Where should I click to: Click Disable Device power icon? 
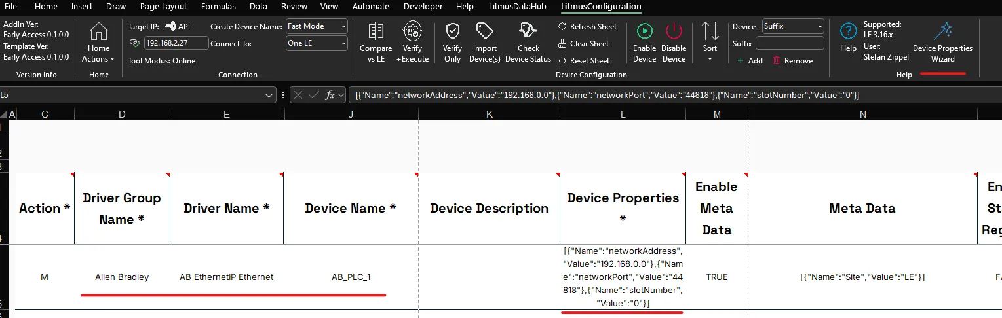[674, 31]
